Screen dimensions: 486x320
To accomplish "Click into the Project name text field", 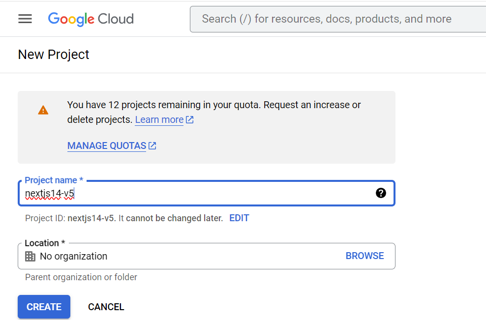I will click(197, 194).
